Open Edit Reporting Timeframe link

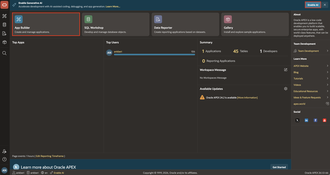click(x=50, y=156)
